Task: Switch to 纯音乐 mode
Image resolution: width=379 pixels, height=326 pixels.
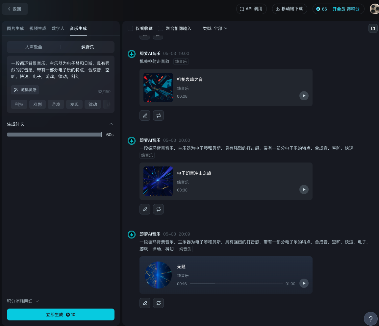Action: [x=88, y=47]
